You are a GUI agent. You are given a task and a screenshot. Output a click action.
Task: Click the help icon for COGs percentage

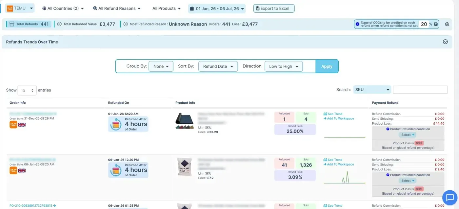point(357,24)
